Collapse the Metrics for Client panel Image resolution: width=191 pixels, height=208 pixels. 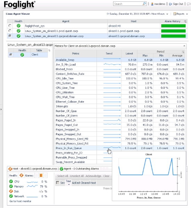[x=184, y=46]
